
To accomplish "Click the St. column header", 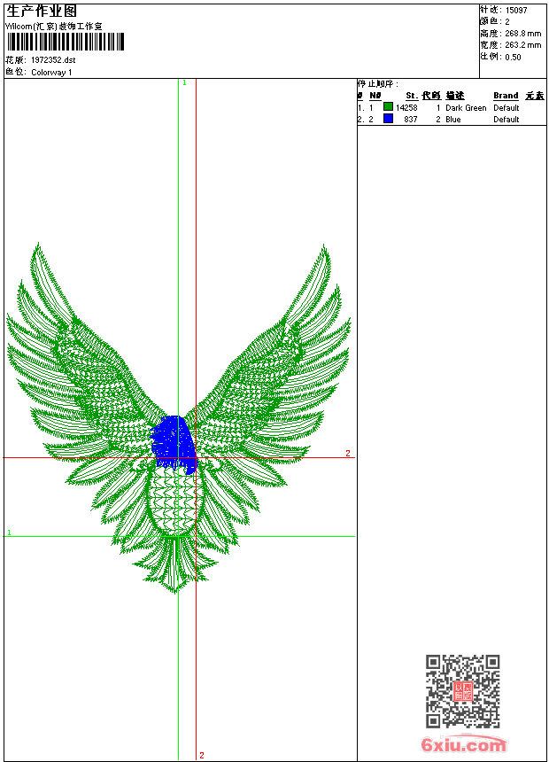I will point(411,96).
